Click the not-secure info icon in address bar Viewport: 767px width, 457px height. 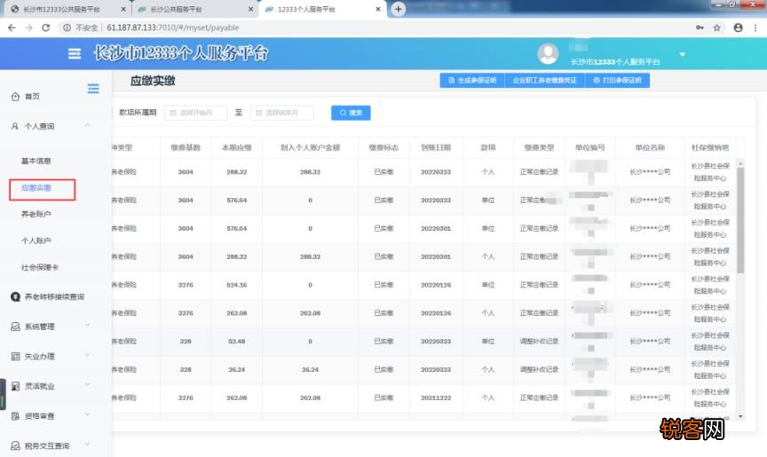coord(67,28)
